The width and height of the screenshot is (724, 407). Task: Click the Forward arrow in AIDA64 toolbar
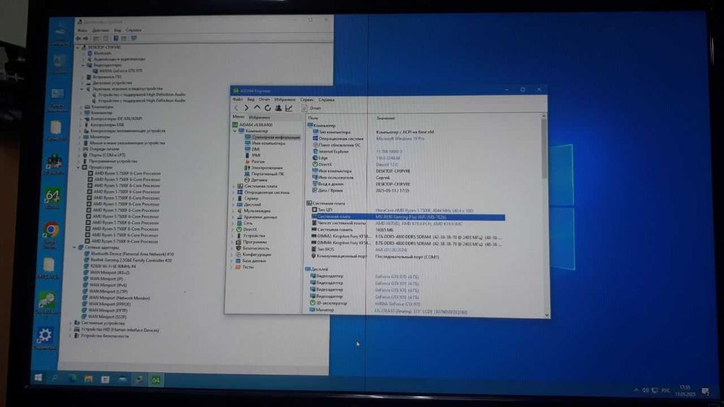click(247, 108)
